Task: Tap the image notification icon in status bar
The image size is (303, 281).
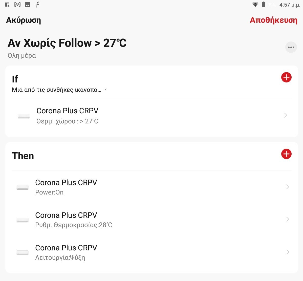Action: (28, 5)
